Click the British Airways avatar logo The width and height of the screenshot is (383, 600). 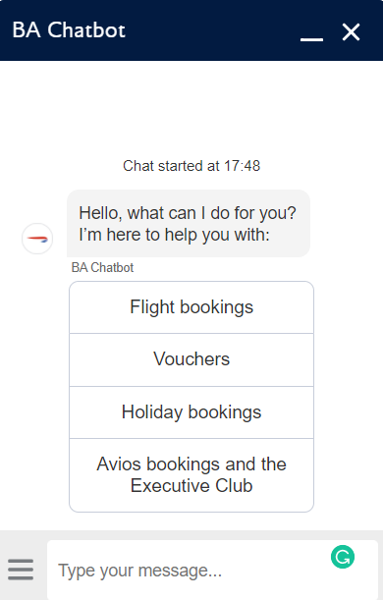(37, 239)
